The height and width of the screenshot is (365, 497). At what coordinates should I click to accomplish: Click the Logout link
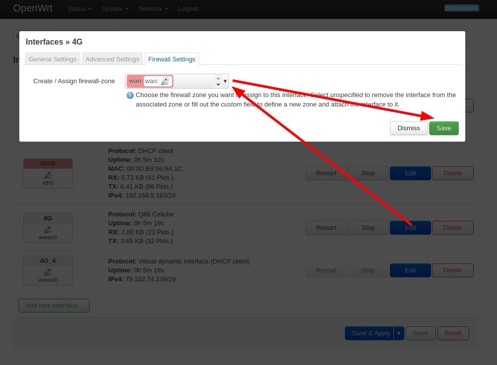click(188, 9)
